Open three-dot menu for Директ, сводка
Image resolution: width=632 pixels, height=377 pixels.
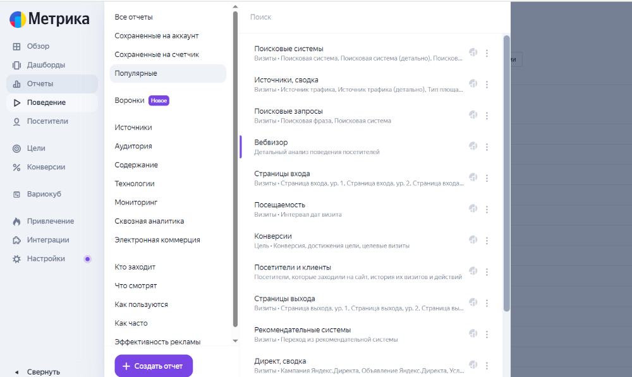[487, 366]
